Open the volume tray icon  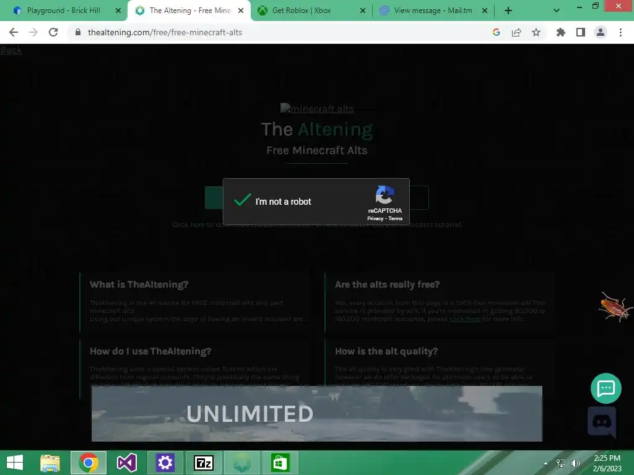tap(575, 463)
